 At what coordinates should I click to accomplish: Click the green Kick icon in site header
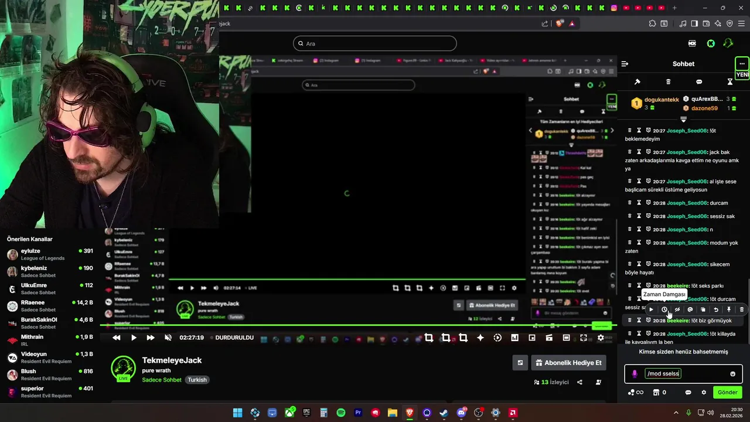click(710, 43)
